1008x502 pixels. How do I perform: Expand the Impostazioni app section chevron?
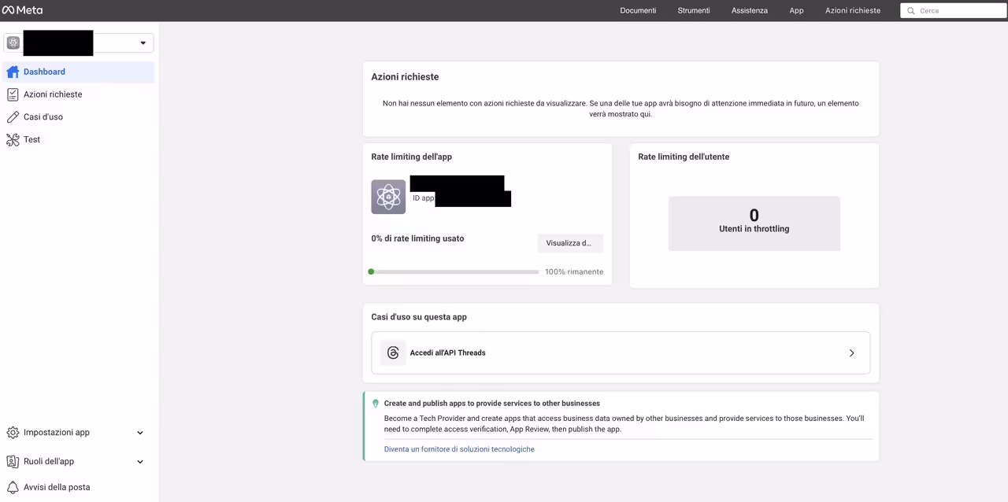(140, 433)
